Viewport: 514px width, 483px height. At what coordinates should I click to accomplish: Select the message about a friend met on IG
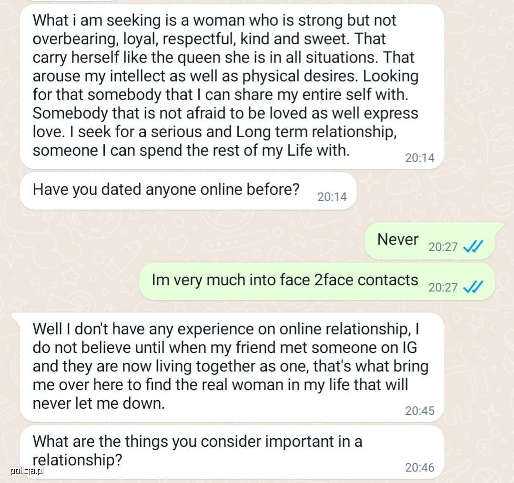point(228,367)
